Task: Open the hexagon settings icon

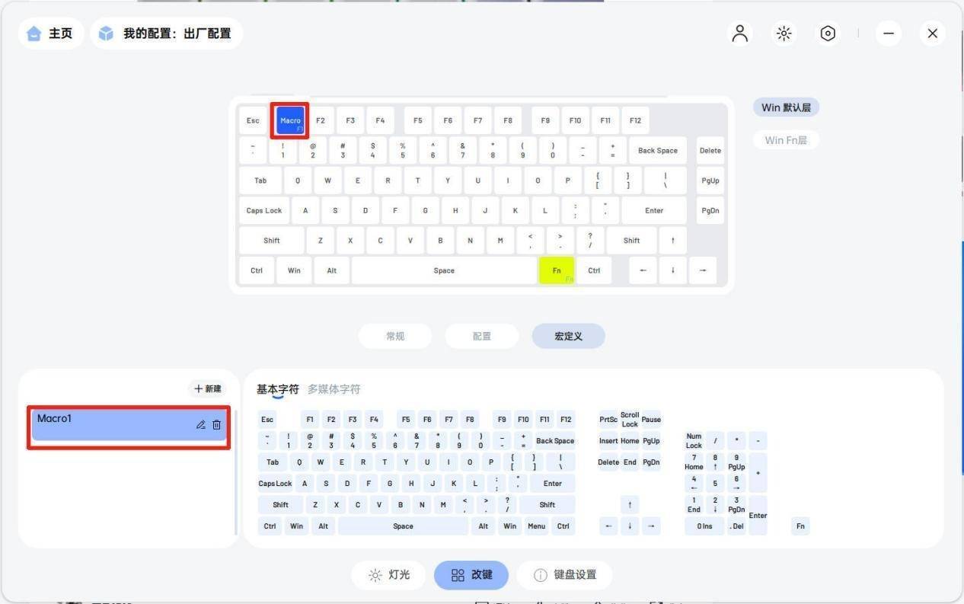Action: [828, 34]
